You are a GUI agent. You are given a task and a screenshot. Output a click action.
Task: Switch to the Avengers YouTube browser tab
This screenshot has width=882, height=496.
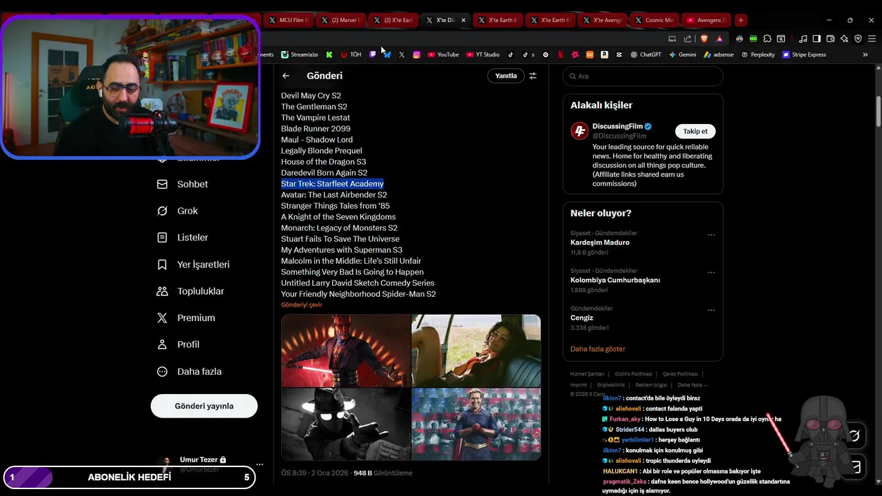click(706, 20)
